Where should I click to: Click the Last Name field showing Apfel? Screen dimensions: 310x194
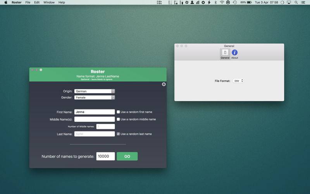95,134
